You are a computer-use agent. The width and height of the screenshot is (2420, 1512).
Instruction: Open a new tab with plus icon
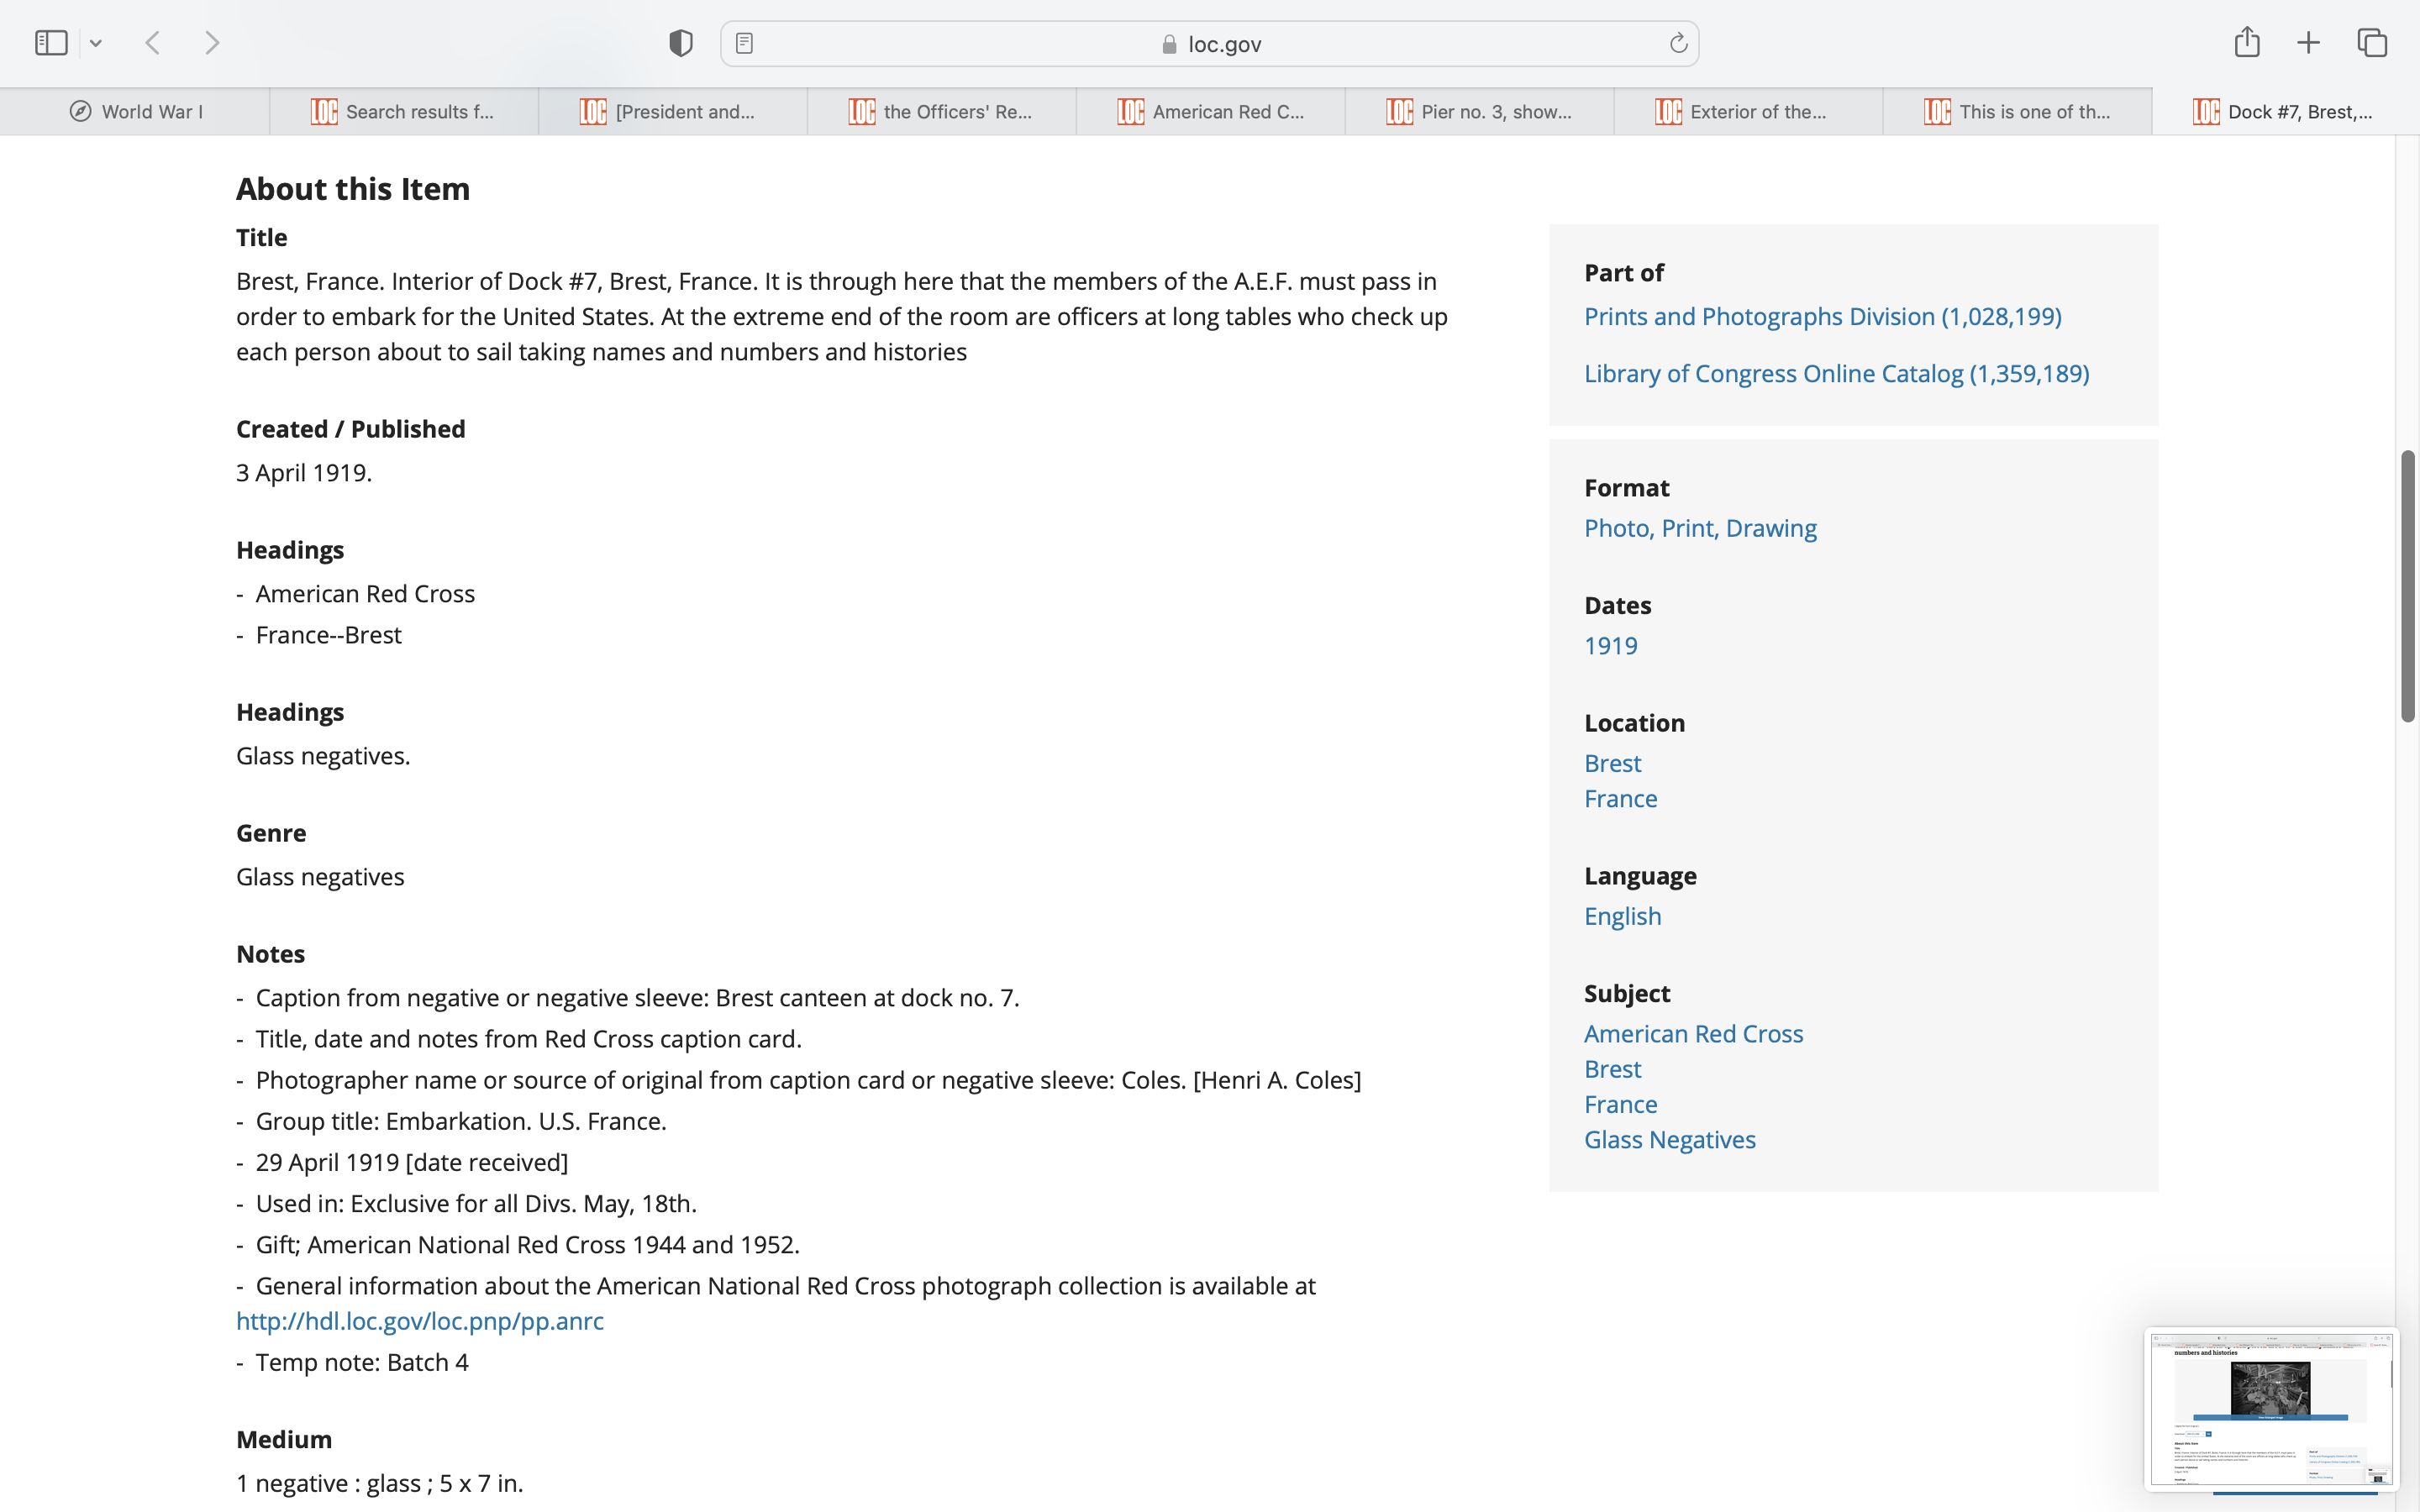click(x=2308, y=43)
